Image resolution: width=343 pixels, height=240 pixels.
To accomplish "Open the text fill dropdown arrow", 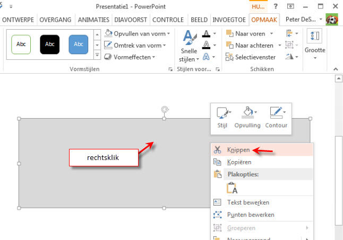I will pyautogui.click(x=215, y=33).
